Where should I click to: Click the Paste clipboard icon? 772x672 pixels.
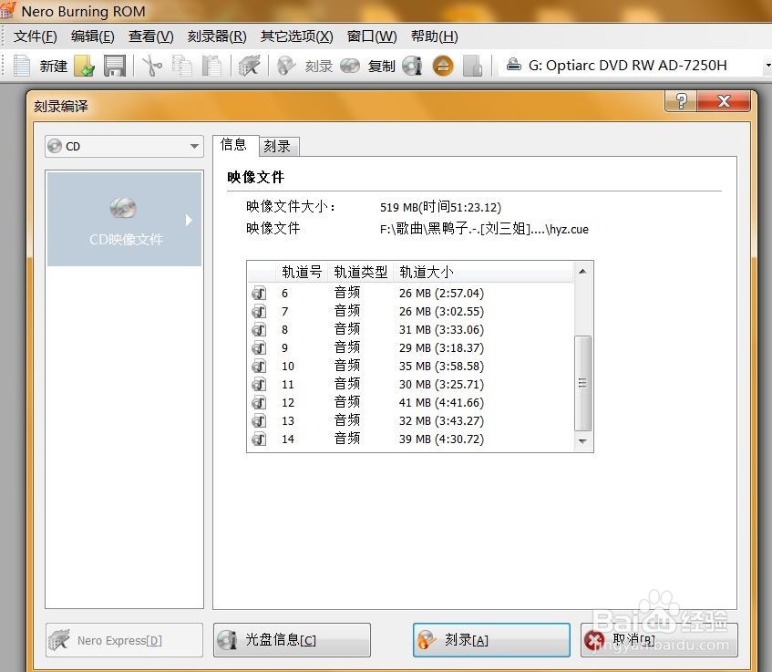click(x=212, y=66)
